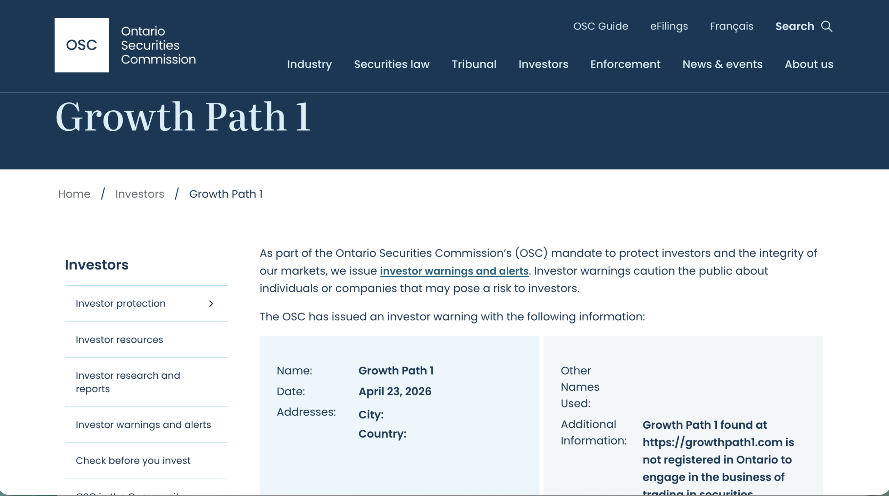This screenshot has height=496, width=889.
Task: Click the date April 23, 2026
Action: 395,392
